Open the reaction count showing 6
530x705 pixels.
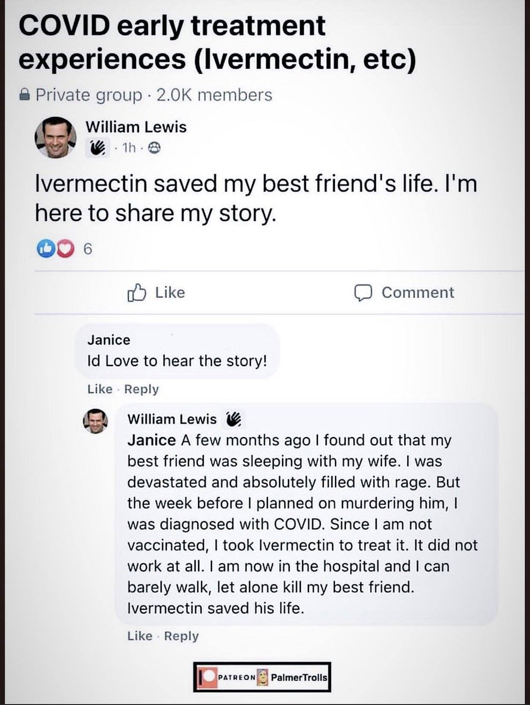tap(88, 249)
